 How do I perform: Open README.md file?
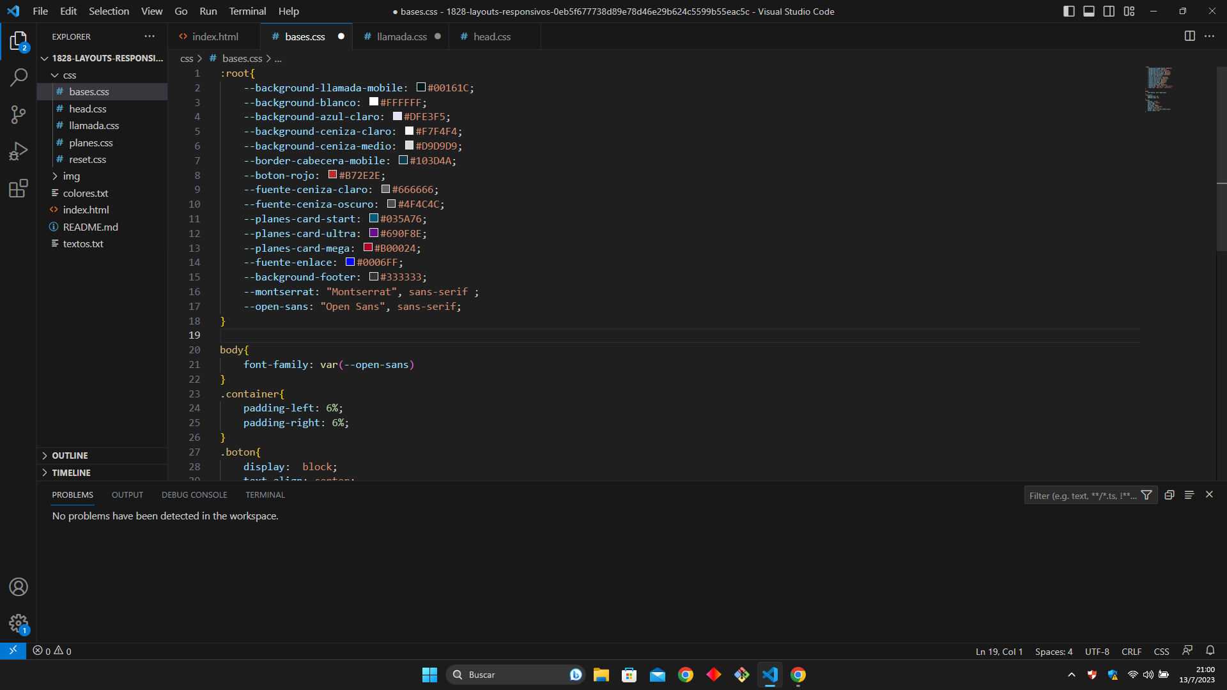(x=102, y=227)
